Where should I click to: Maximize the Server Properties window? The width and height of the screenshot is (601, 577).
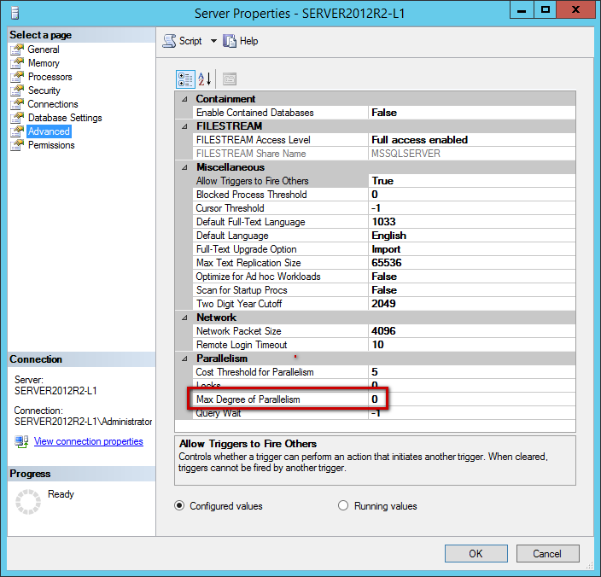click(x=545, y=9)
